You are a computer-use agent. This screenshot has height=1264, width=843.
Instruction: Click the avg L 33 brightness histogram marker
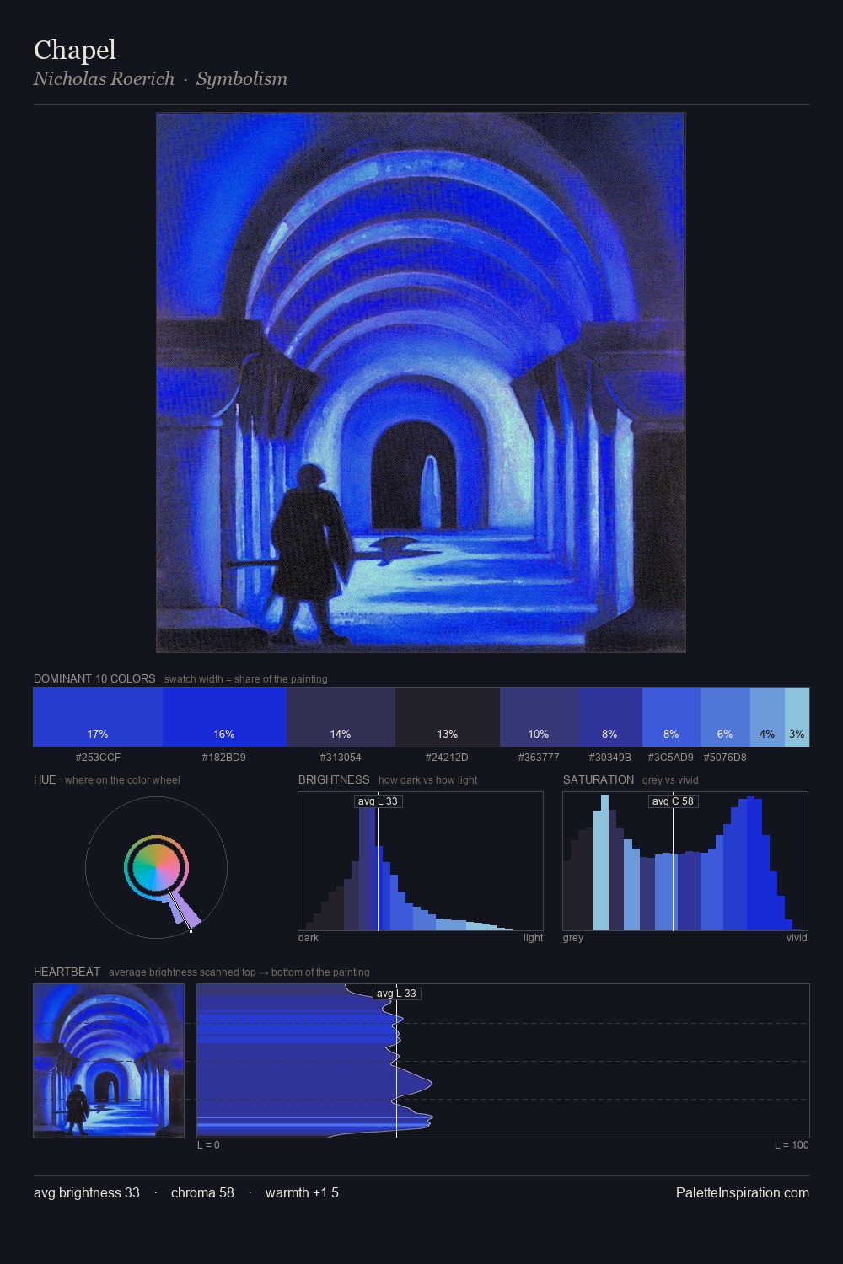(378, 801)
